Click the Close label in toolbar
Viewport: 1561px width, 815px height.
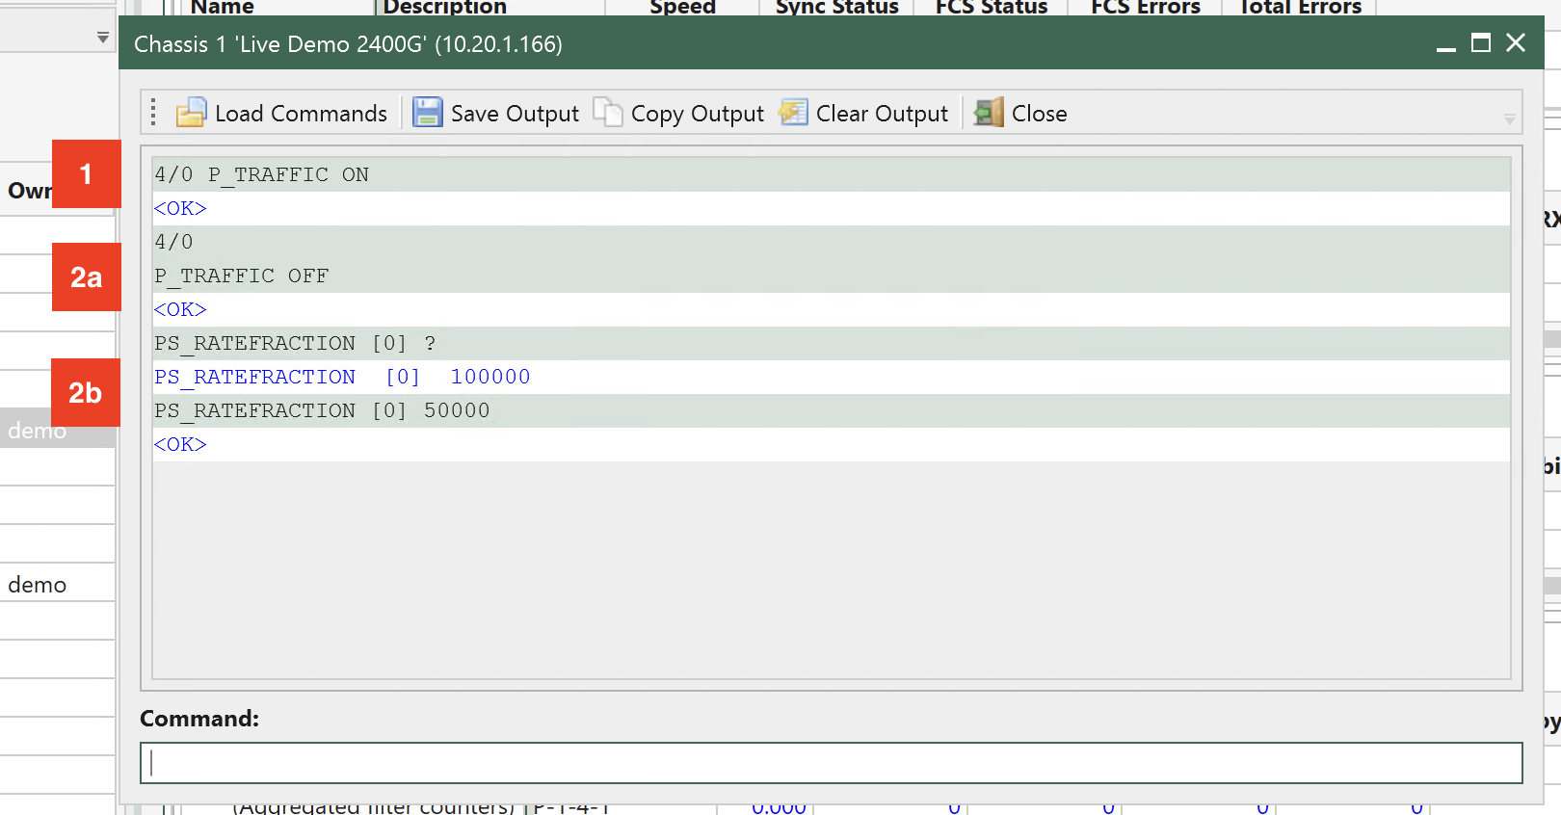pos(1039,114)
